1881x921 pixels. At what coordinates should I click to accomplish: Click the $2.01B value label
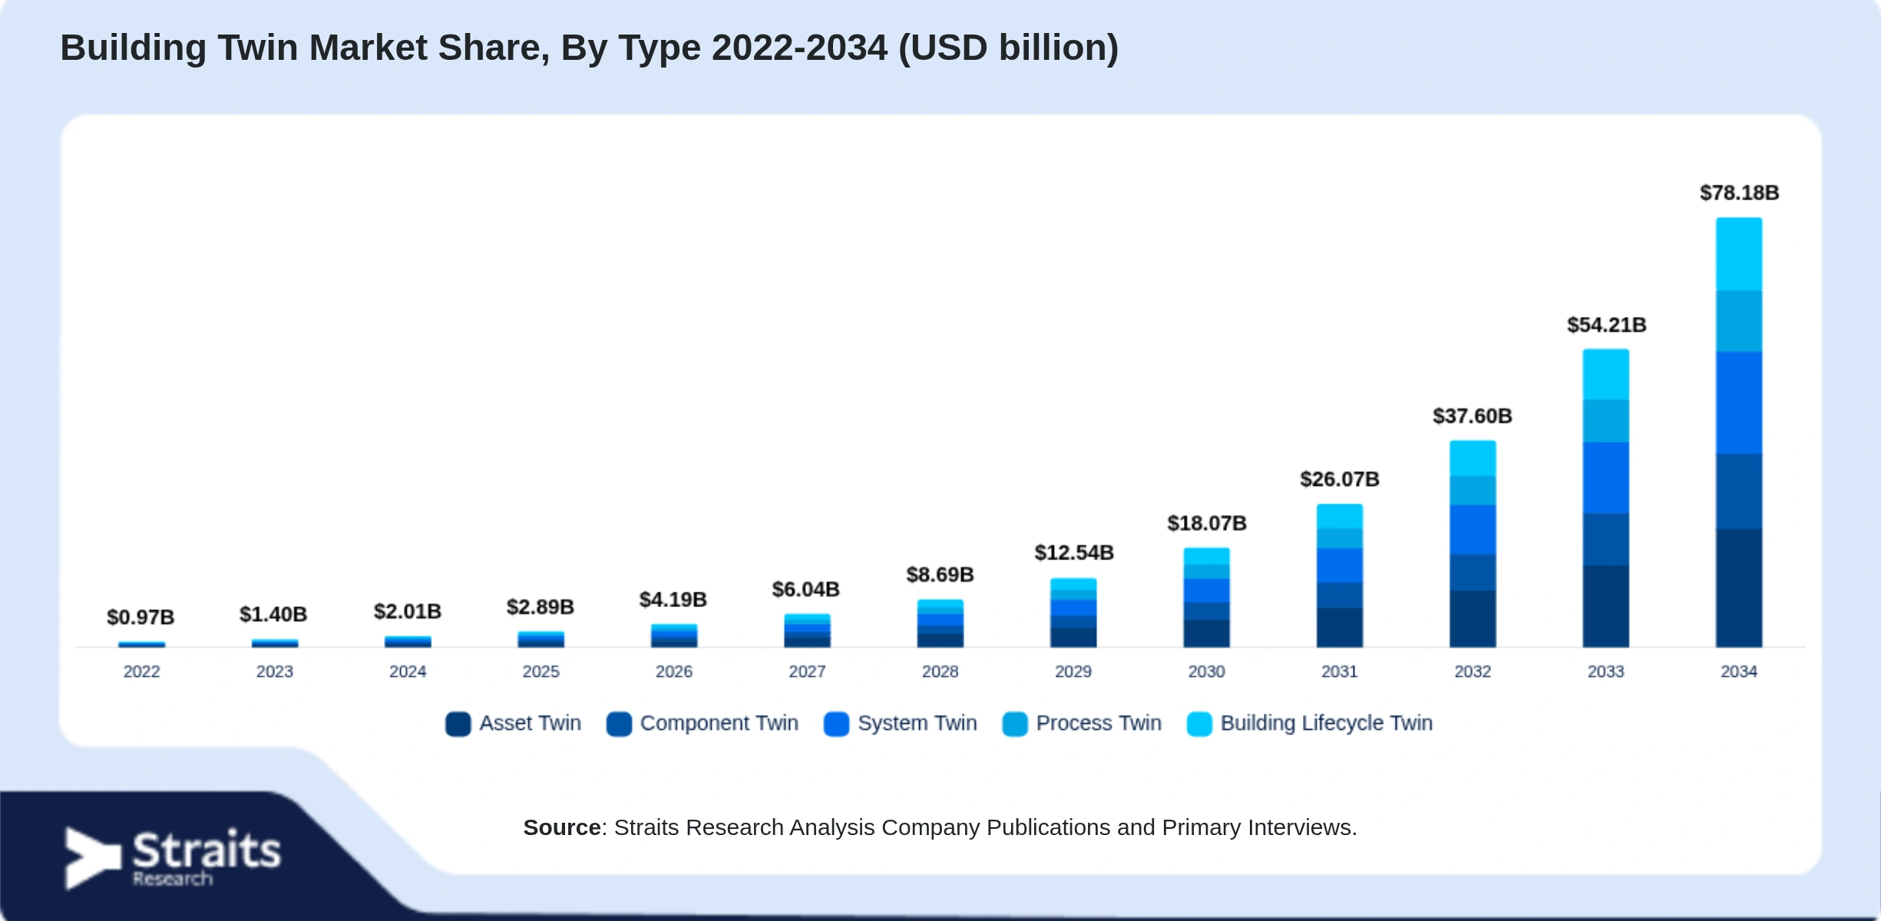[x=408, y=612]
